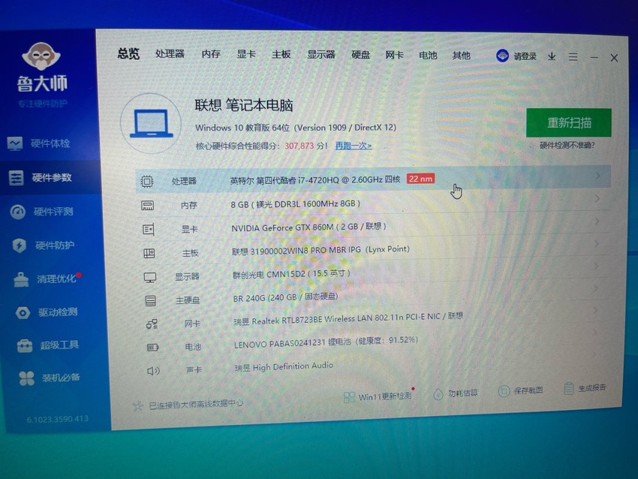Select the CMN15D2 display text

pos(291,274)
